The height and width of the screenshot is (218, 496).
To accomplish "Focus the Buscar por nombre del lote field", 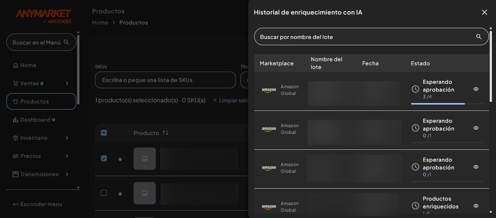I will pyautogui.click(x=371, y=37).
